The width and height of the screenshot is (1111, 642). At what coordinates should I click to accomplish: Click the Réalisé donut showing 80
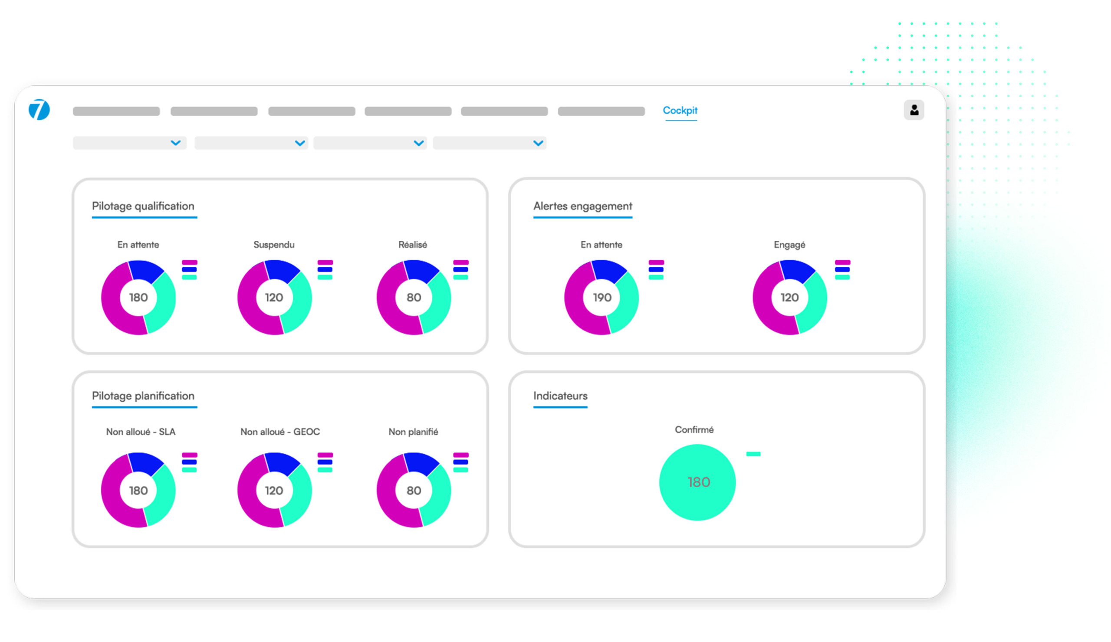414,298
